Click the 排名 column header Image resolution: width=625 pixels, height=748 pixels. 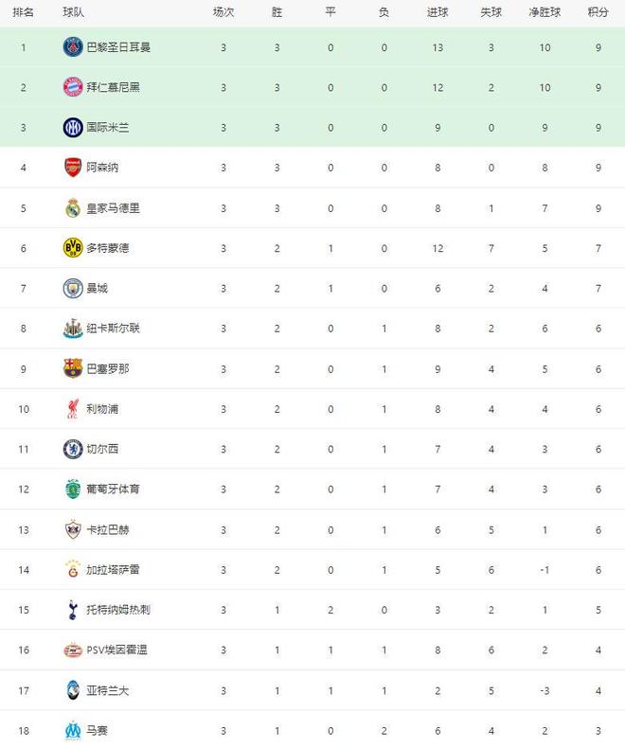pos(25,12)
